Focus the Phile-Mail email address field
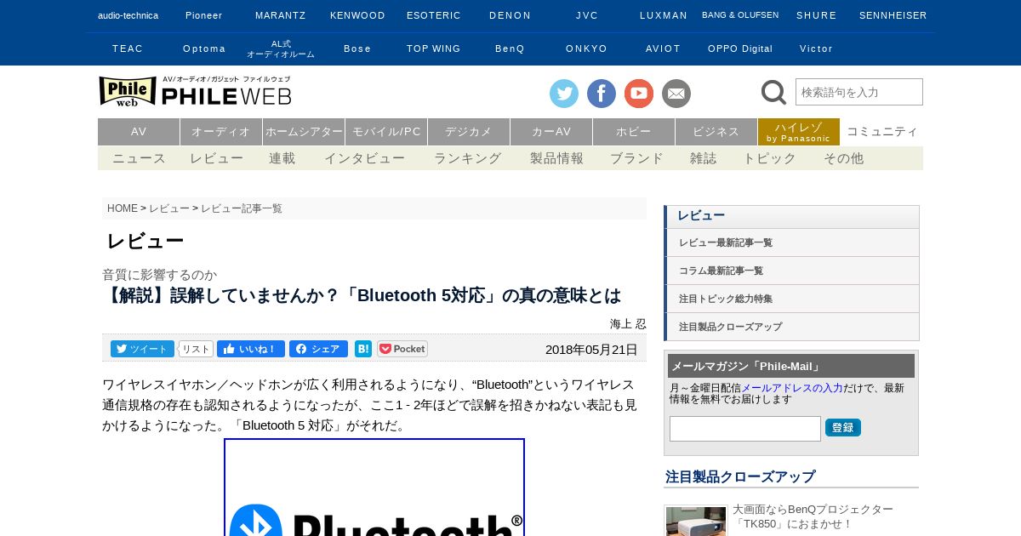This screenshot has height=536, width=1021. [x=745, y=429]
